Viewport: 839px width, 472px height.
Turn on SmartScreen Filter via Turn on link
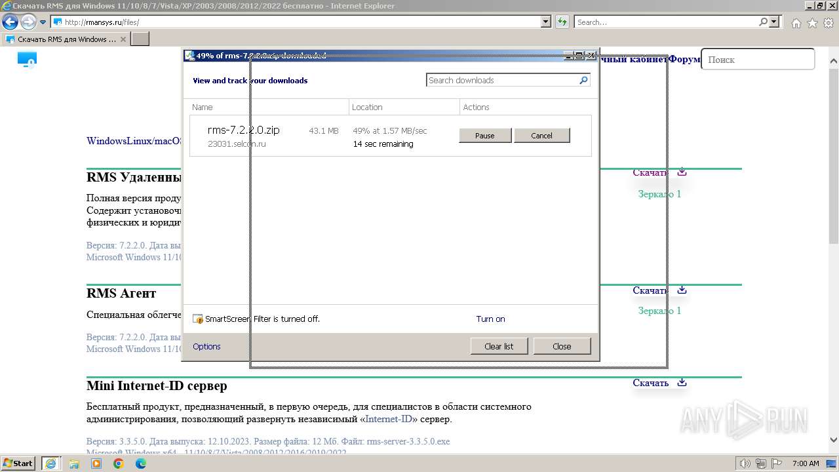click(x=490, y=319)
